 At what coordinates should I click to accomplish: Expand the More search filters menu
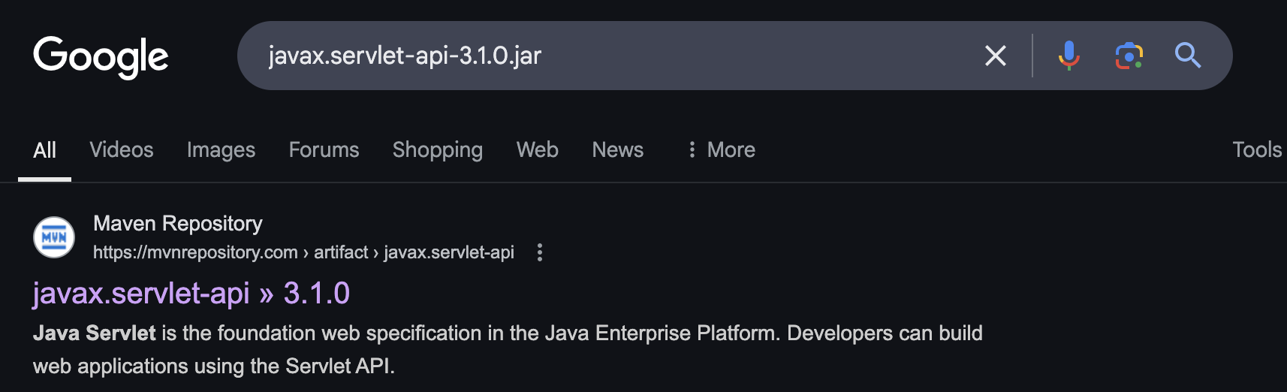pyautogui.click(x=721, y=150)
